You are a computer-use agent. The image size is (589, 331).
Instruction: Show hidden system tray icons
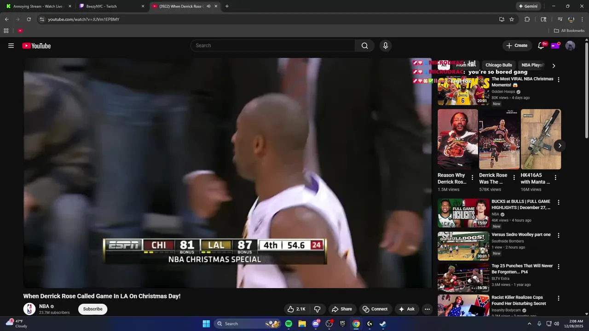click(x=529, y=324)
